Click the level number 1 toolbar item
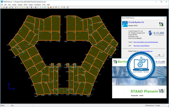 (x=41, y=7)
